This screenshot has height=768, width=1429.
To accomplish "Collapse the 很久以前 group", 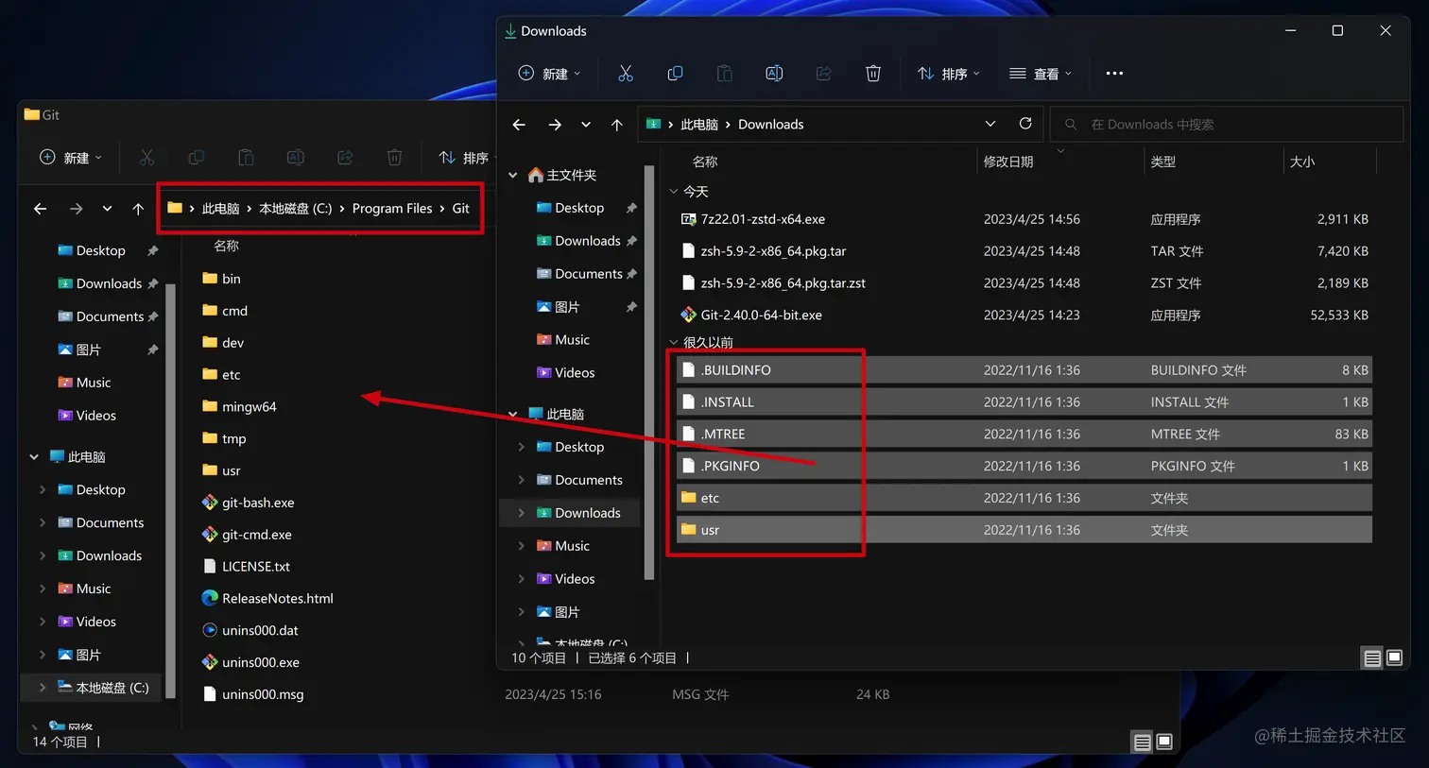I will (674, 342).
